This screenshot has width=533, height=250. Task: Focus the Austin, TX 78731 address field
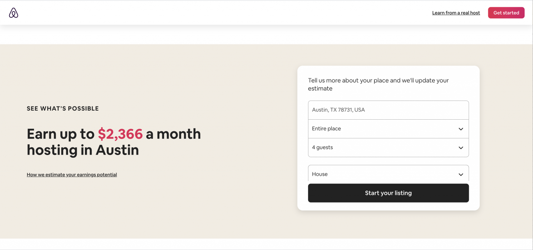click(x=388, y=110)
